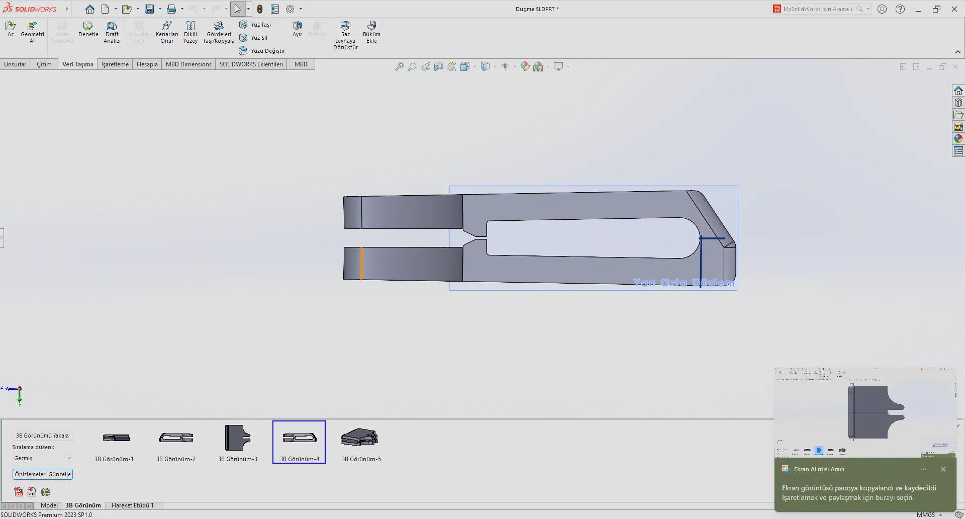This screenshot has width=965, height=519.
Task: Collapse the CommandManager ribbon chevron
Action: point(958,52)
